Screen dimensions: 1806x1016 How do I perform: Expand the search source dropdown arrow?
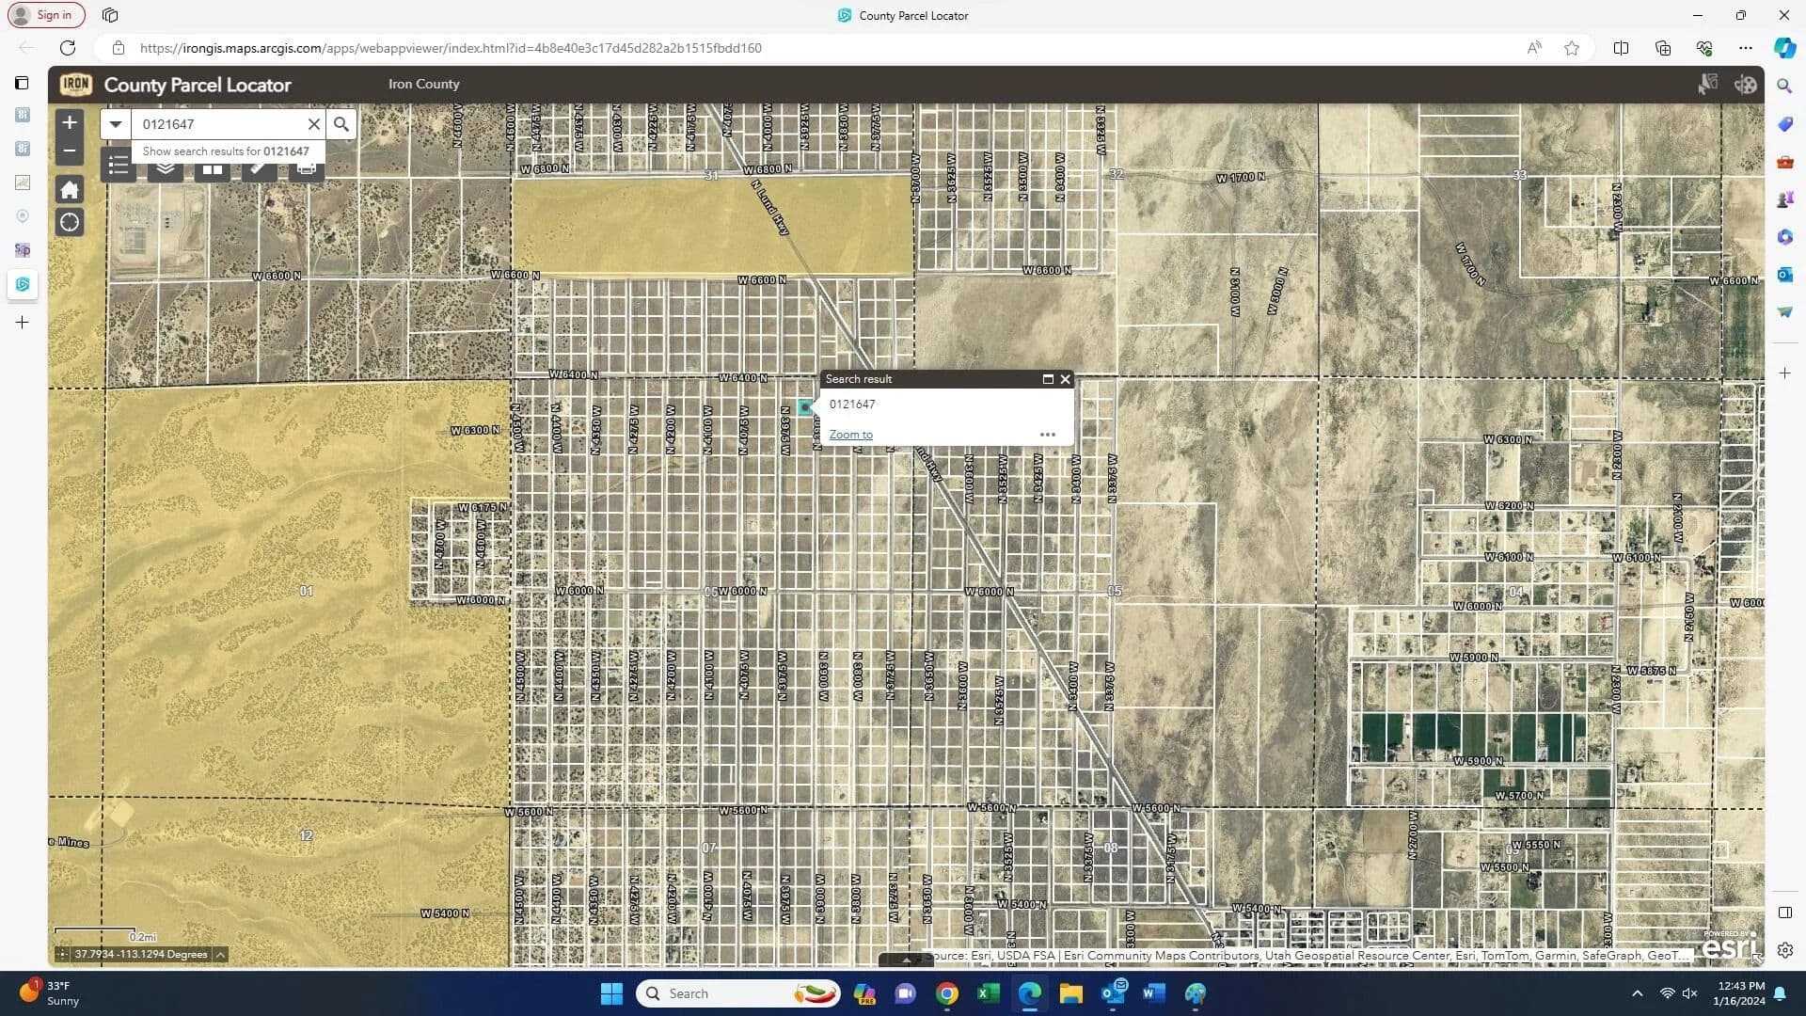pyautogui.click(x=116, y=124)
